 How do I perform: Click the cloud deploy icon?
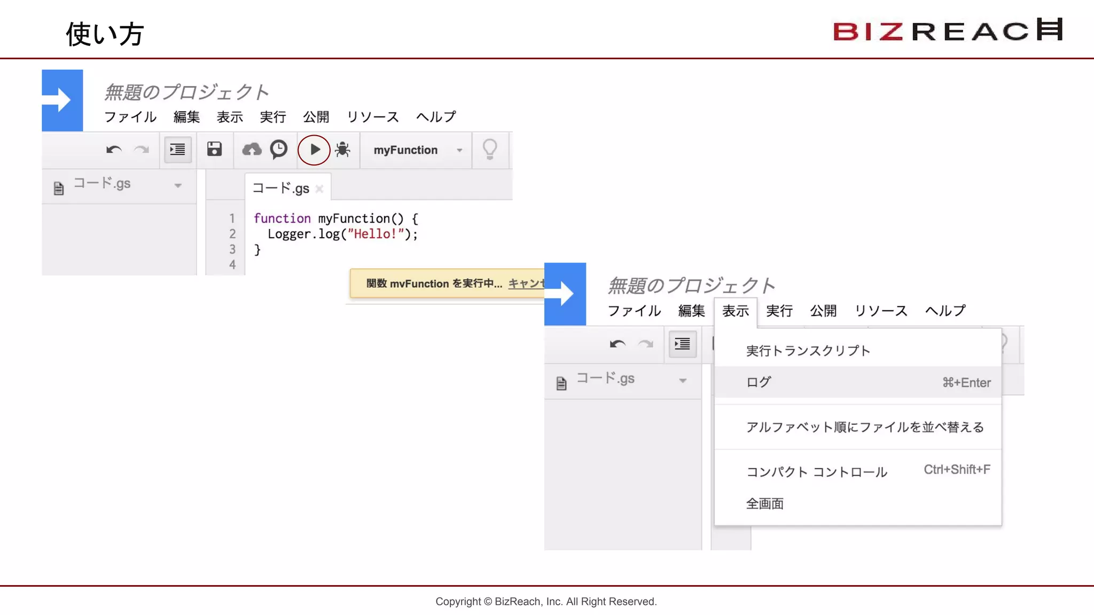(252, 149)
